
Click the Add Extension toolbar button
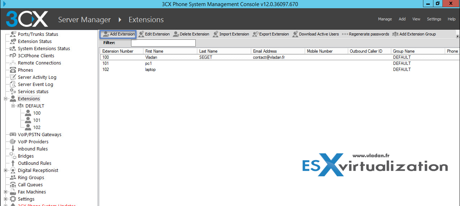pos(118,34)
